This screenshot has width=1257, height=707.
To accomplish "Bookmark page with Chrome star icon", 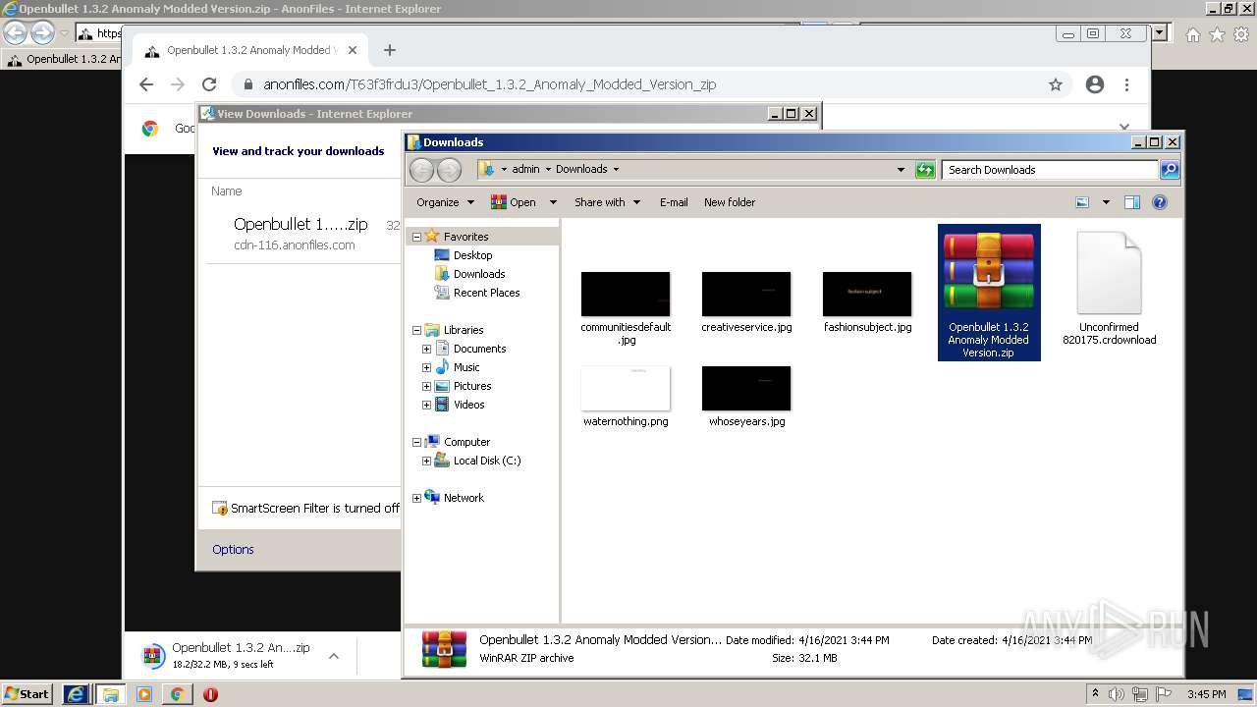I will (1056, 84).
